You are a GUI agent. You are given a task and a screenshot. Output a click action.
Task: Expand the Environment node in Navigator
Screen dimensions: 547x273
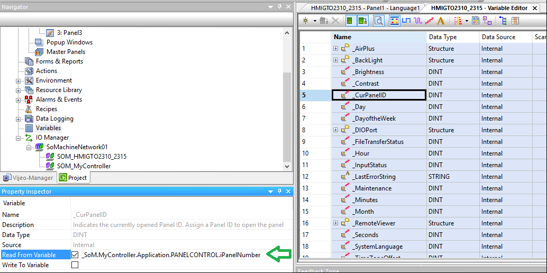(18, 80)
